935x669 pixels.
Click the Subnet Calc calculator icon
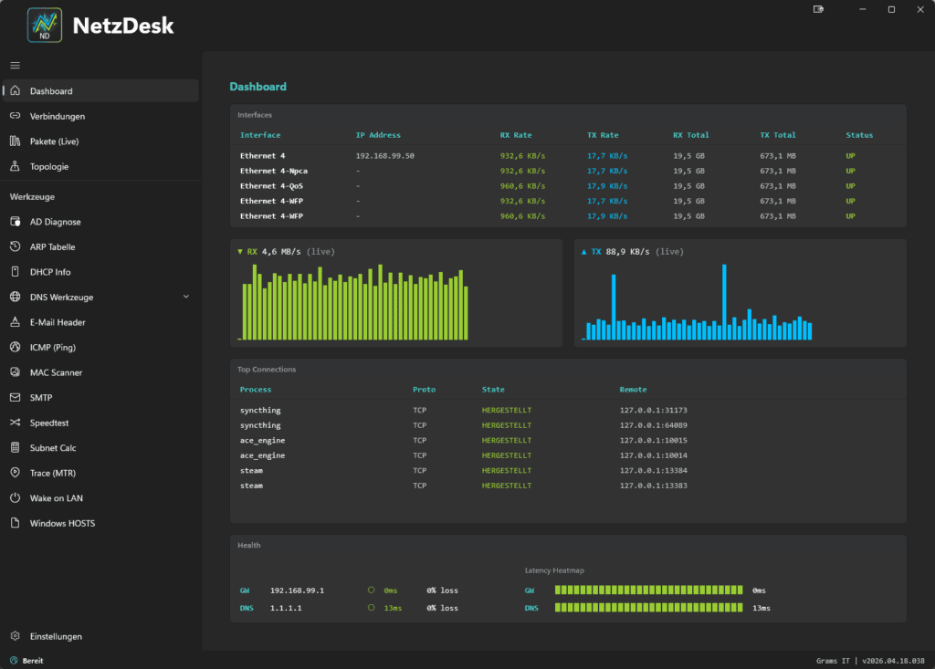tap(15, 448)
